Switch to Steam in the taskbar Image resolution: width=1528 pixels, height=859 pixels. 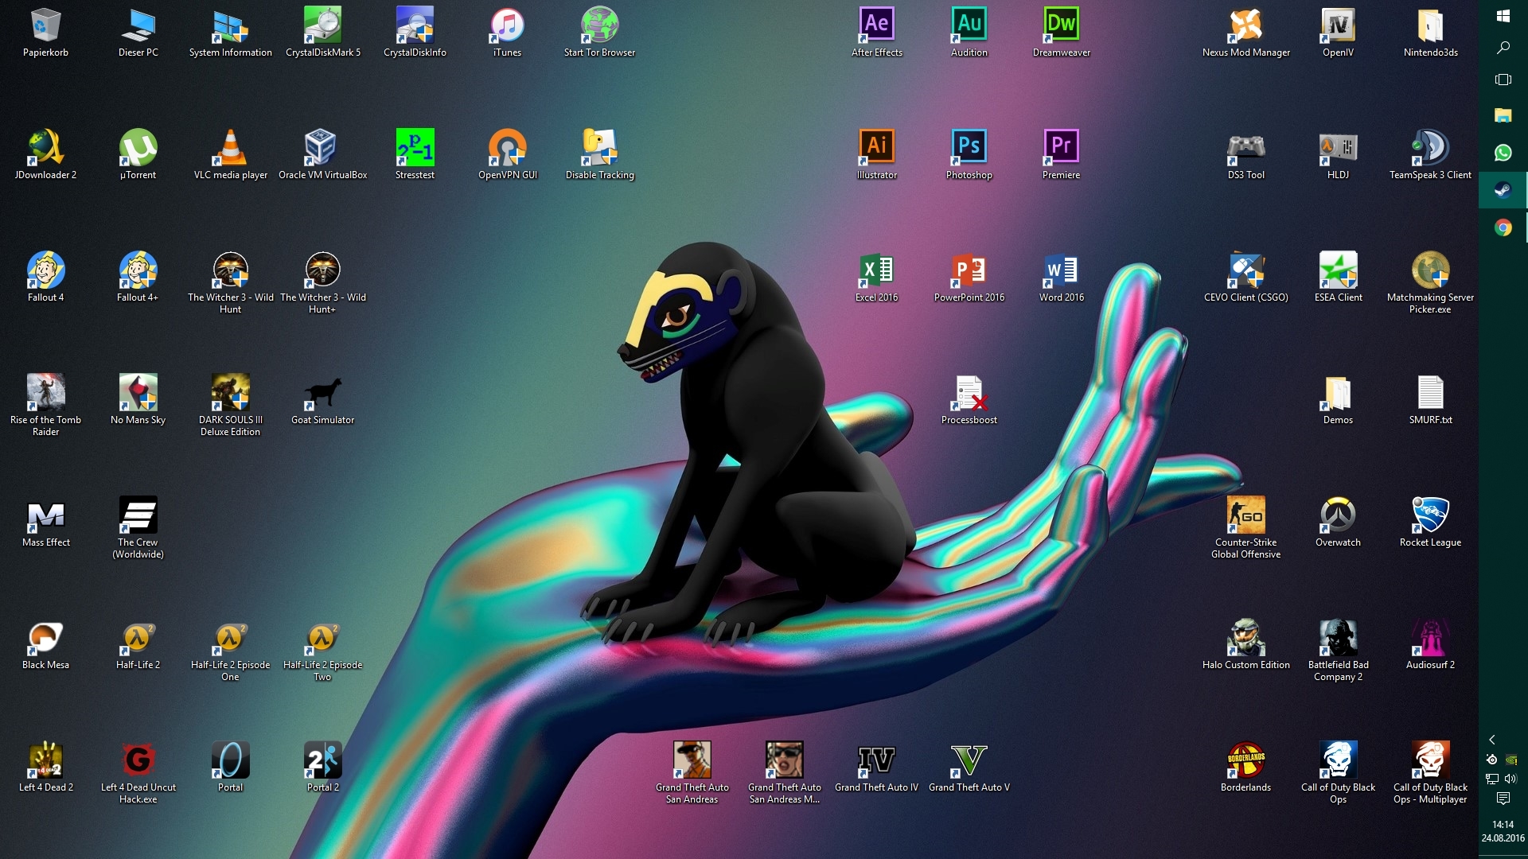1503,190
